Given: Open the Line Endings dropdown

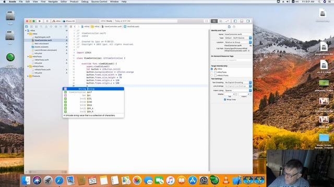Looking at the screenshot, I should click(238, 86).
